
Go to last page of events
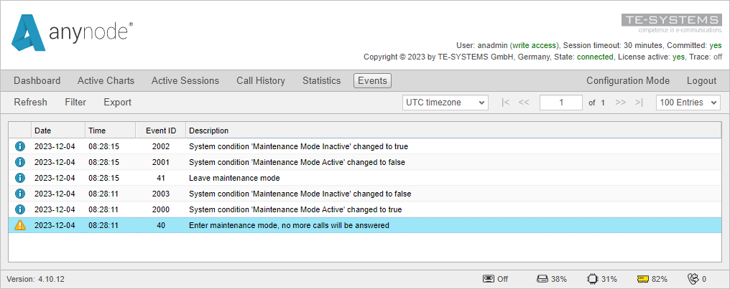pos(639,103)
